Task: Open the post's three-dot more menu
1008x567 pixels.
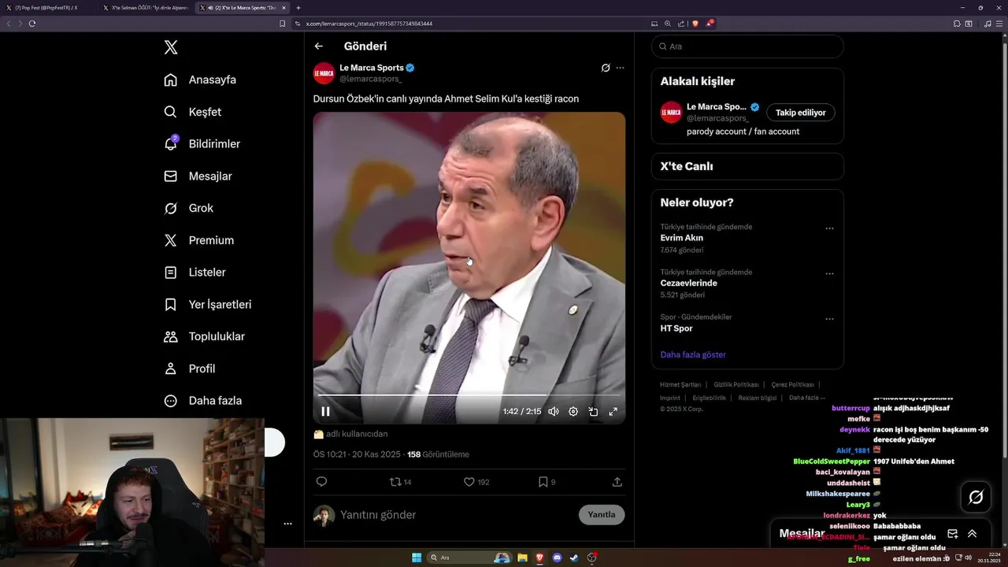Action: (620, 68)
